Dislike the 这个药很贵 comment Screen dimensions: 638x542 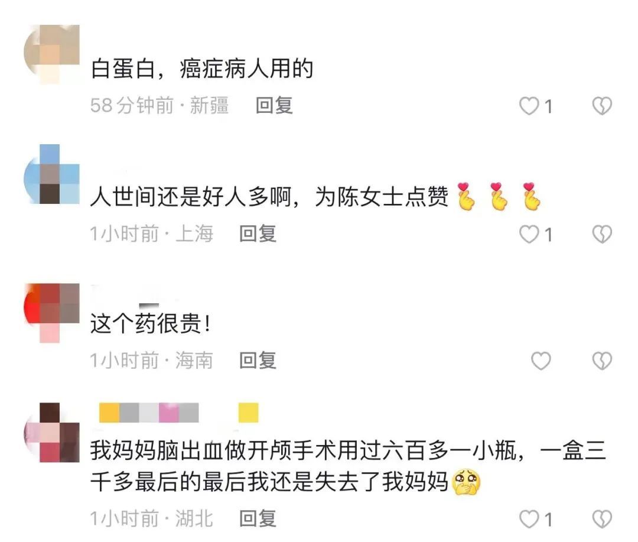(602, 361)
